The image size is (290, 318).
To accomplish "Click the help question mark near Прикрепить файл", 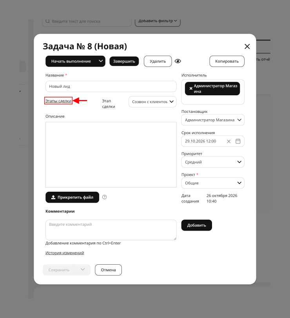I will 104,197.
